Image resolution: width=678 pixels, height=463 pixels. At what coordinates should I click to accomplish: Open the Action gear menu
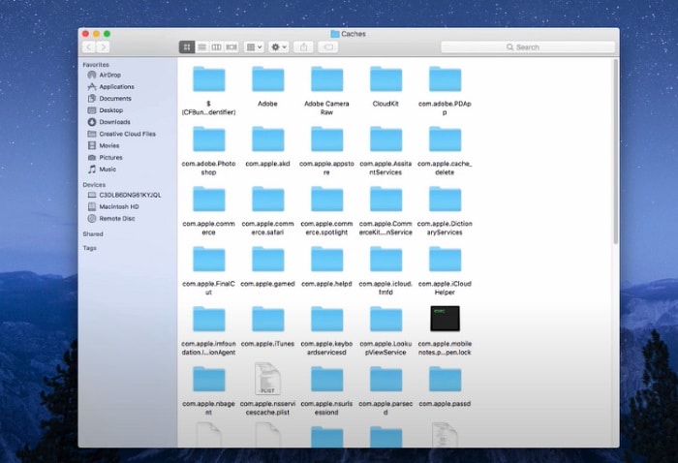tap(279, 47)
